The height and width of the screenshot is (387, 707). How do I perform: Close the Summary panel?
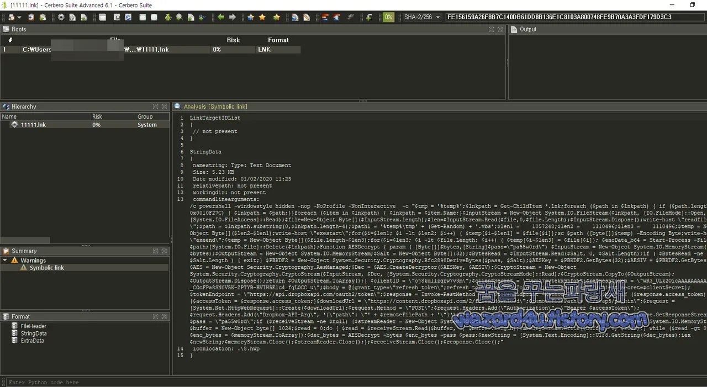[x=164, y=251]
